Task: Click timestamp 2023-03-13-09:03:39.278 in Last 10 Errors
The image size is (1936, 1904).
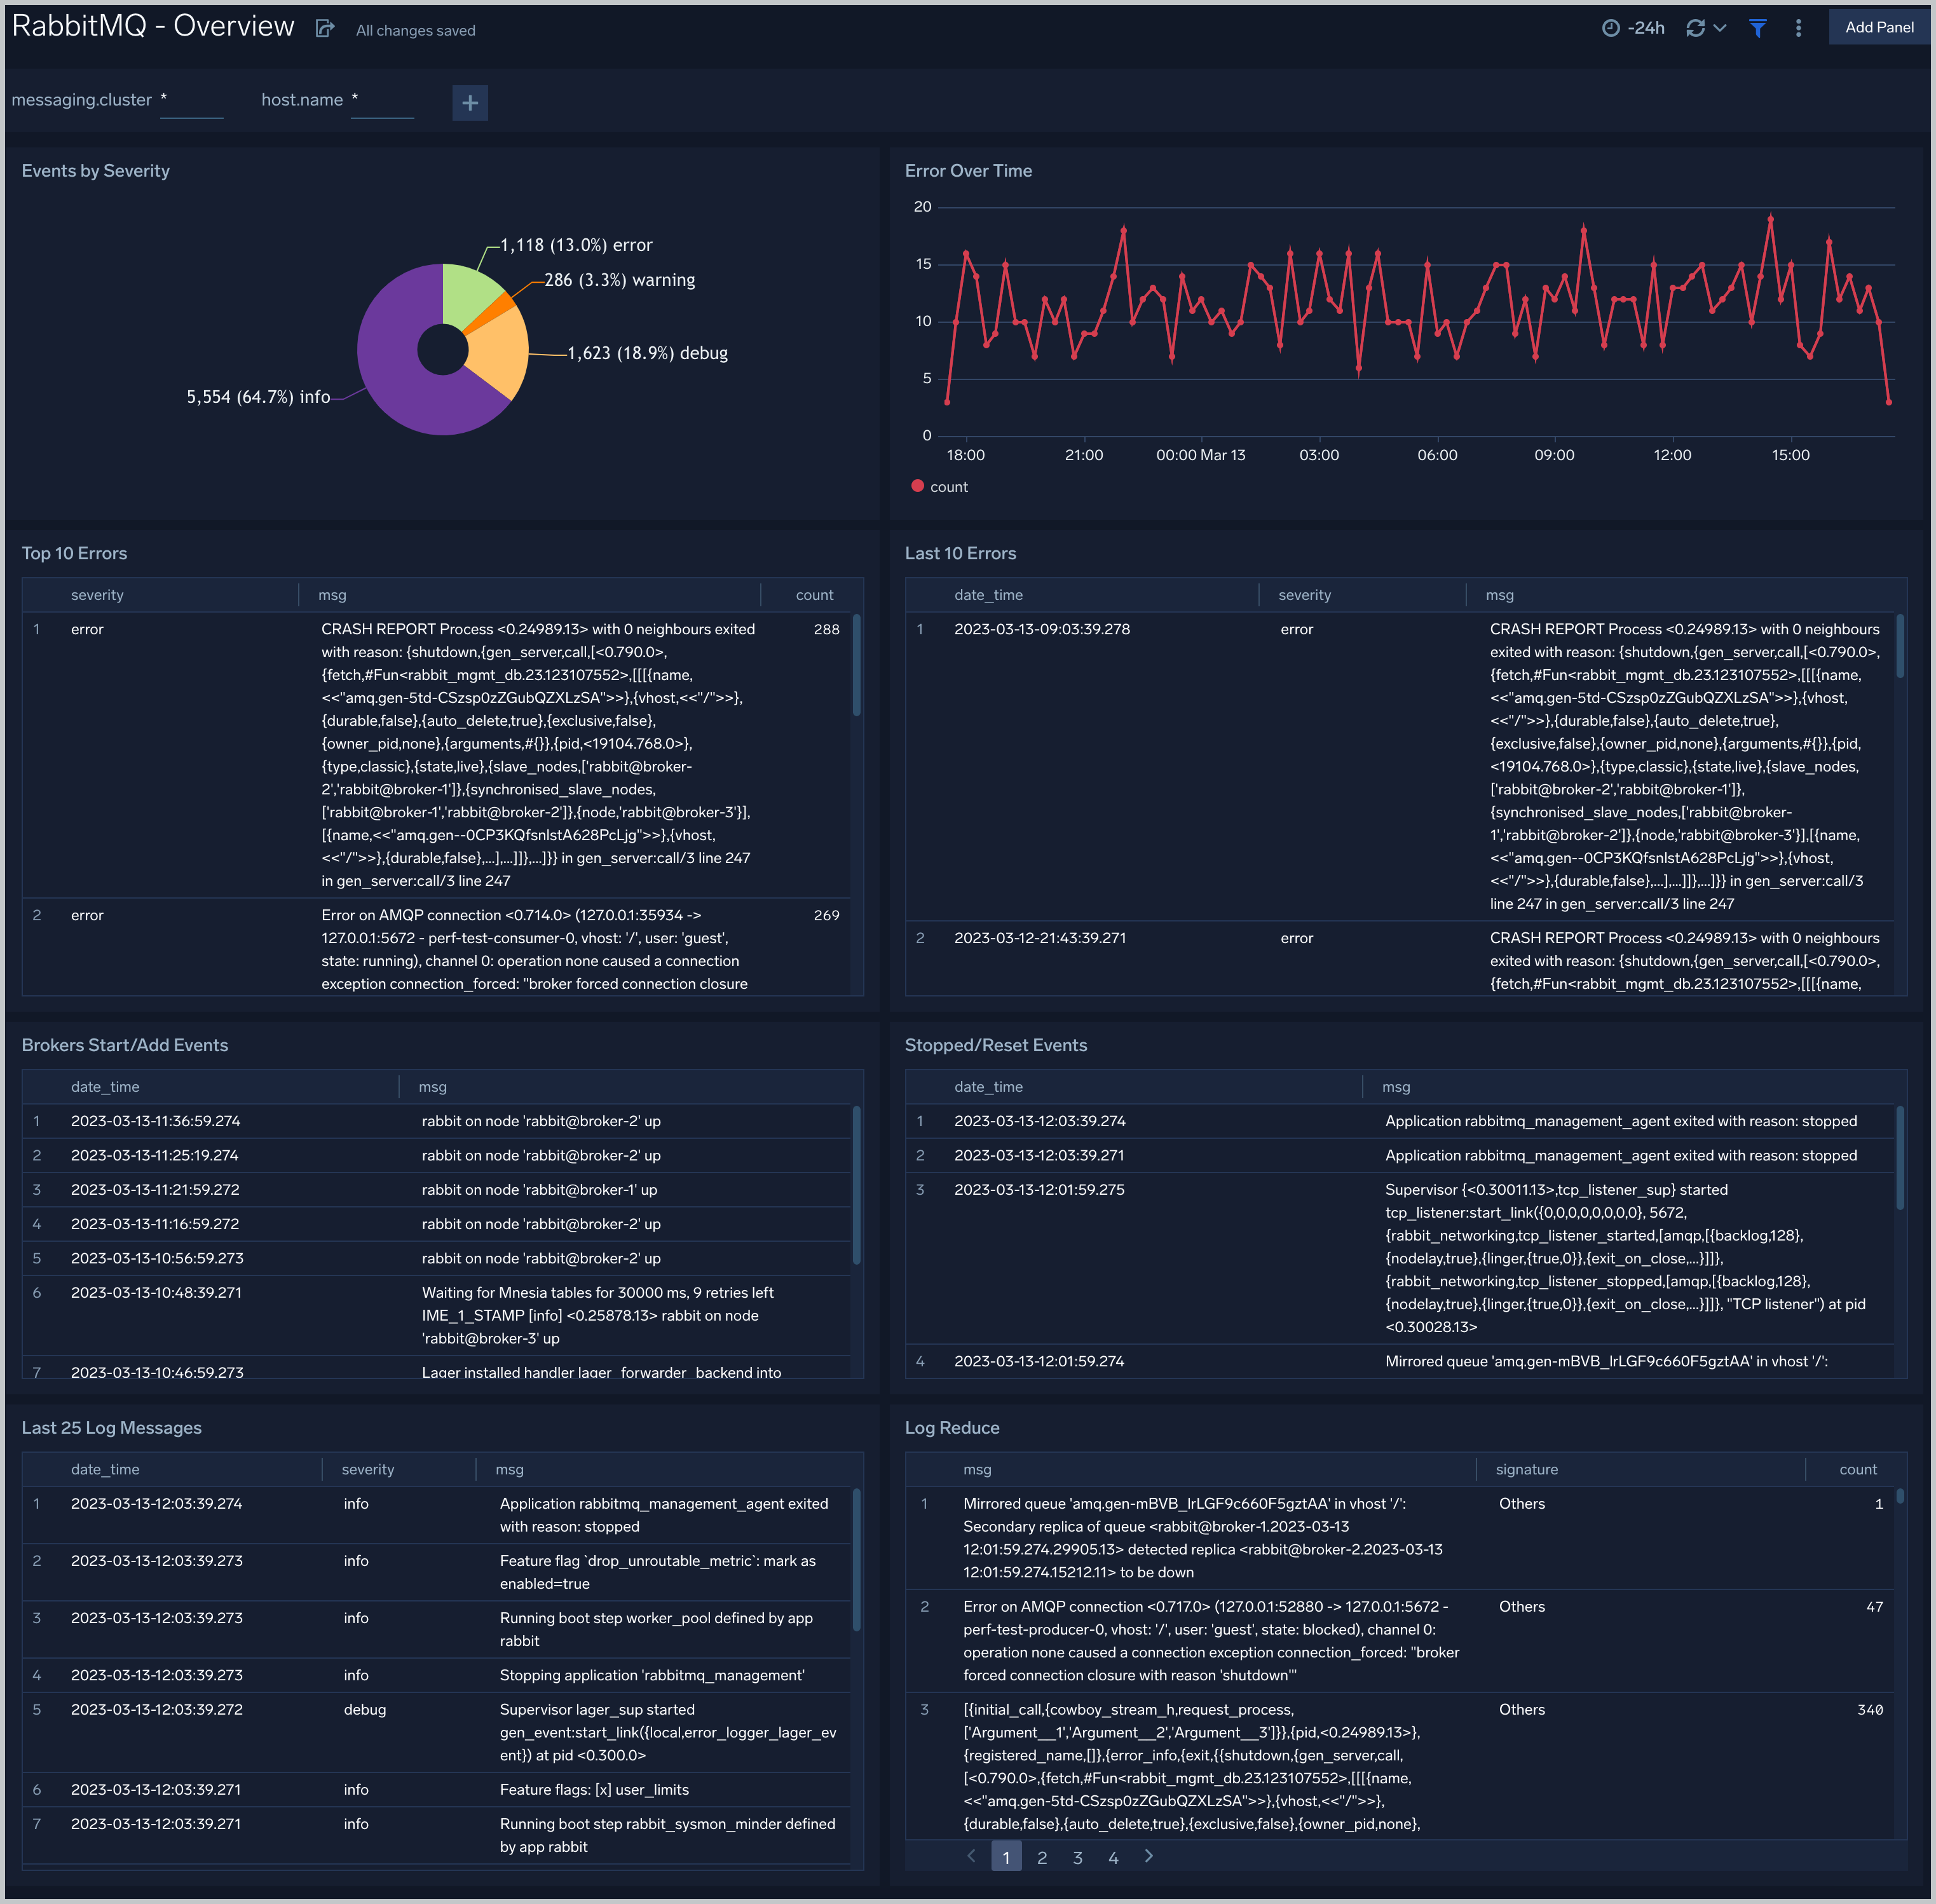Action: pyautogui.click(x=1042, y=629)
